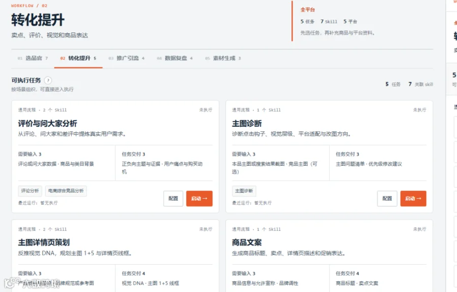
Task: Click the 7 Skill count in header
Action: [329, 21]
